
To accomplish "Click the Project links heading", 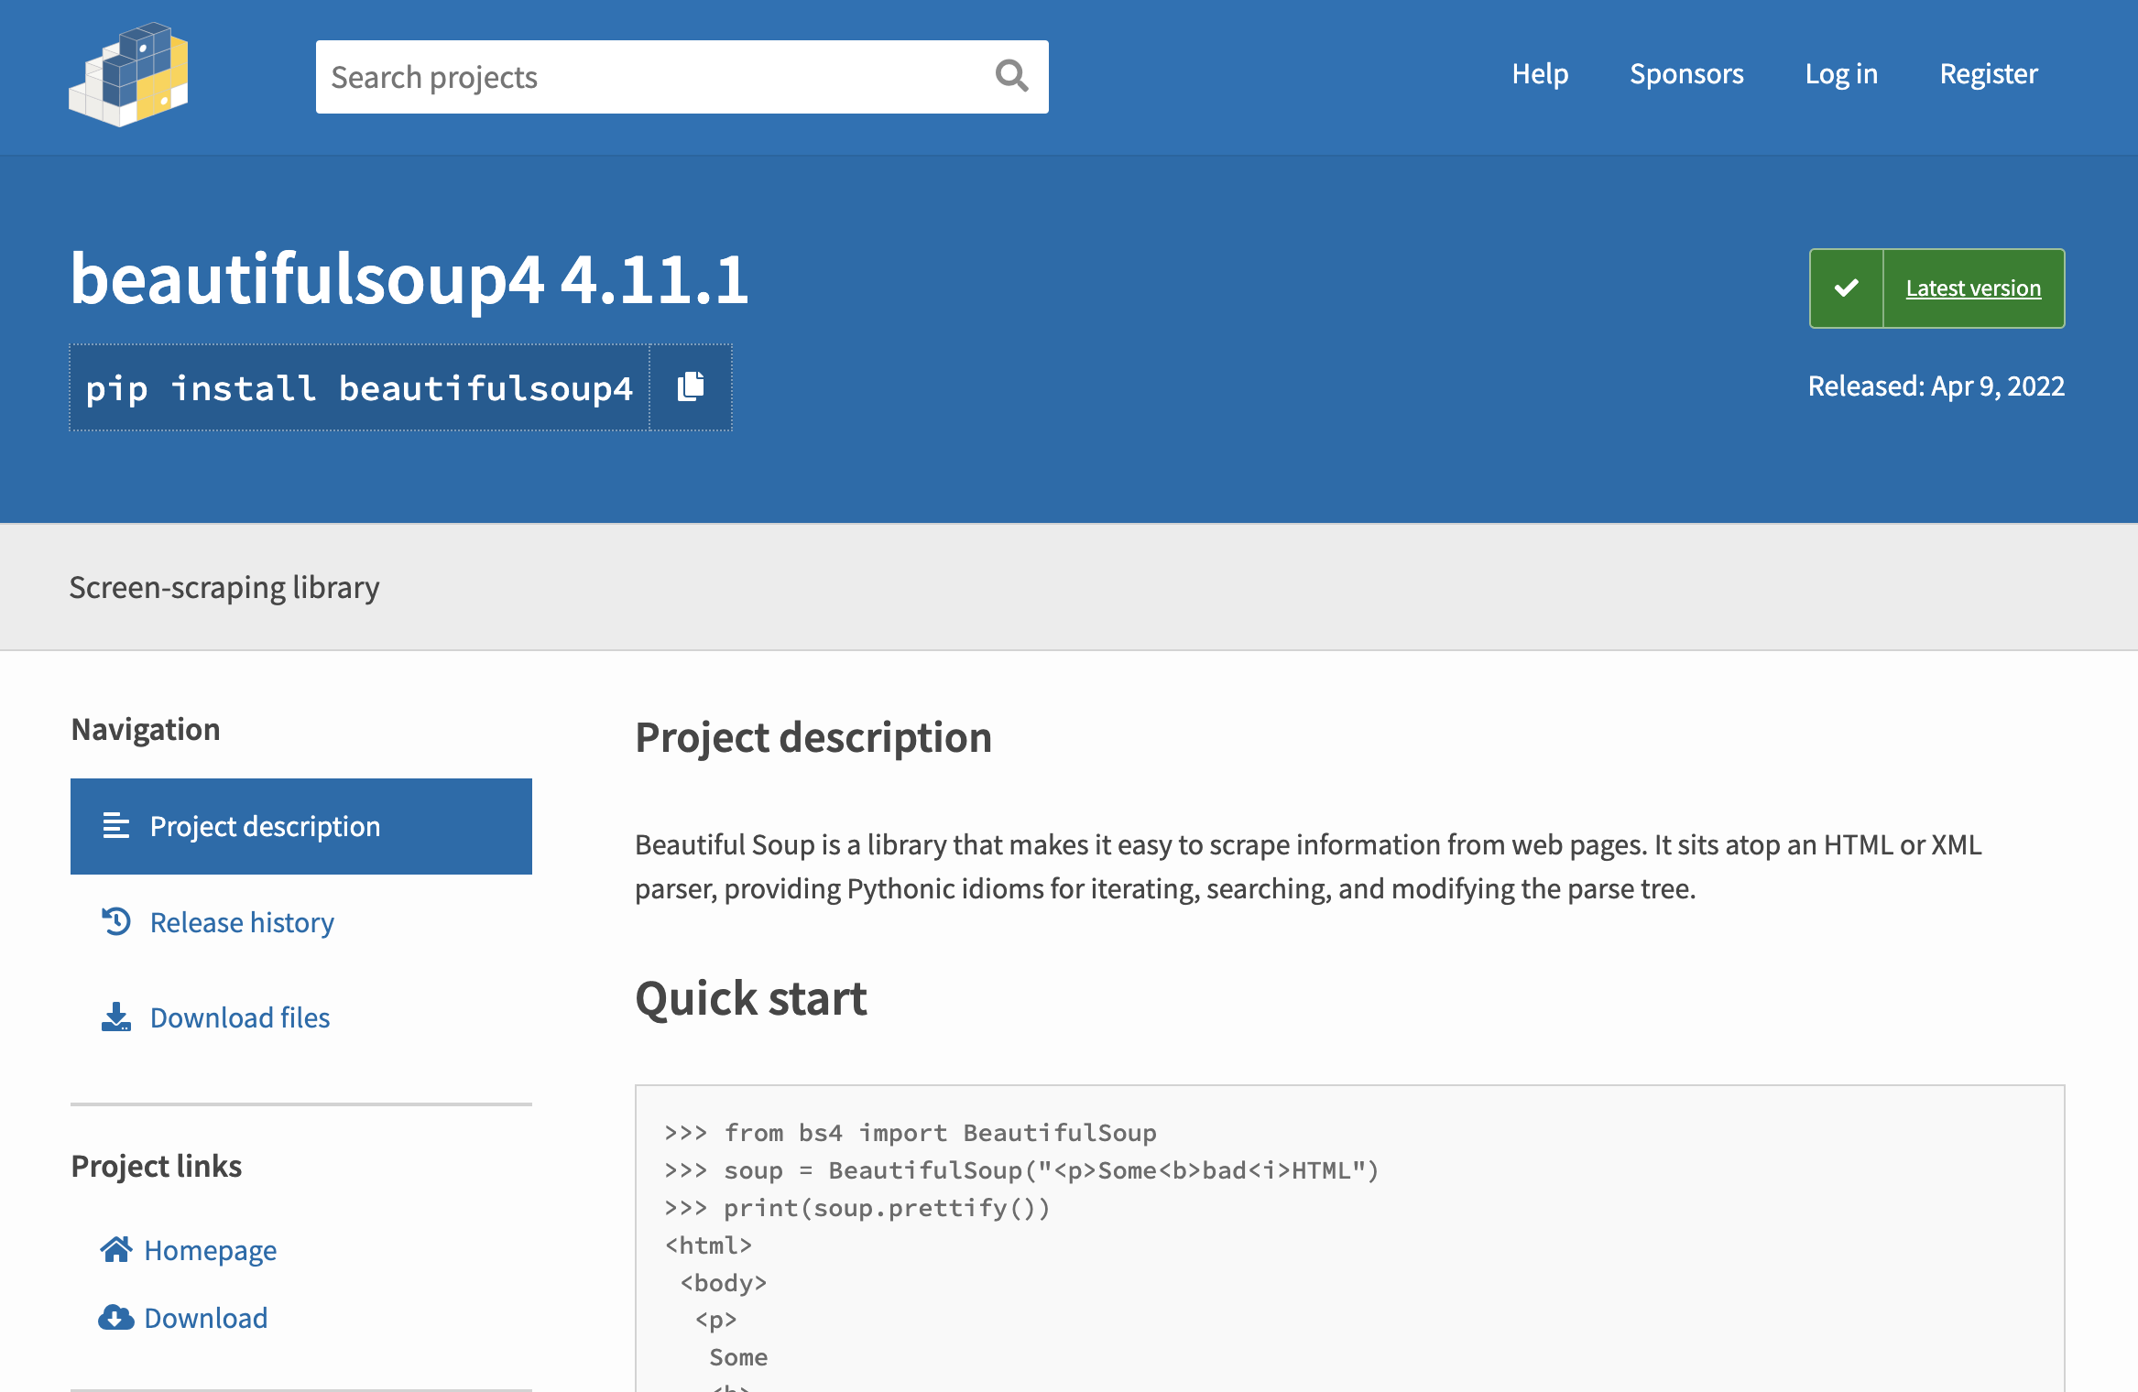I will tap(157, 1166).
